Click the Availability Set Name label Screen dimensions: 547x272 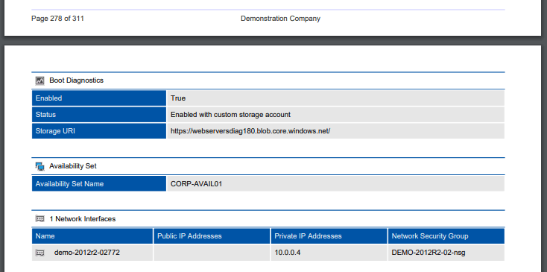click(99, 183)
